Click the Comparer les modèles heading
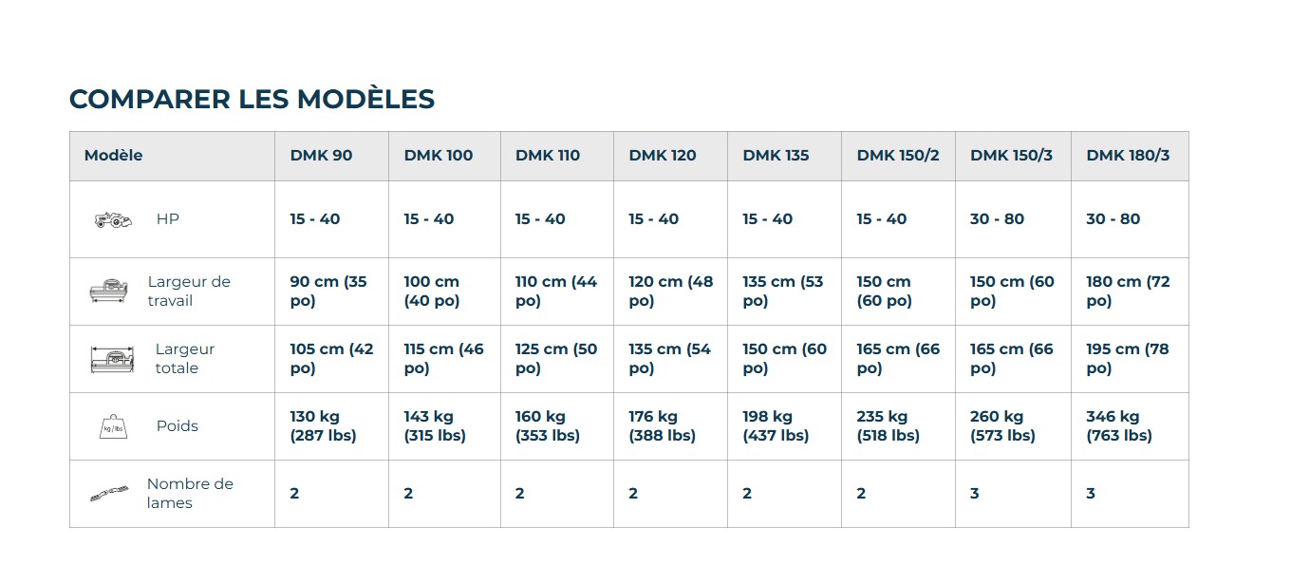Image resolution: width=1291 pixels, height=565 pixels. (252, 100)
